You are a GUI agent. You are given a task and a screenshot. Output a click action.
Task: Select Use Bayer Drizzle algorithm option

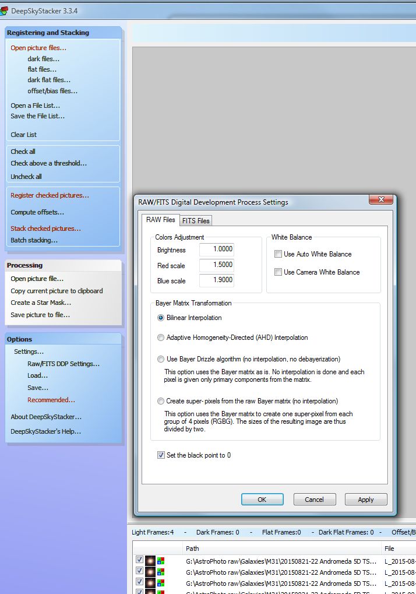[161, 358]
